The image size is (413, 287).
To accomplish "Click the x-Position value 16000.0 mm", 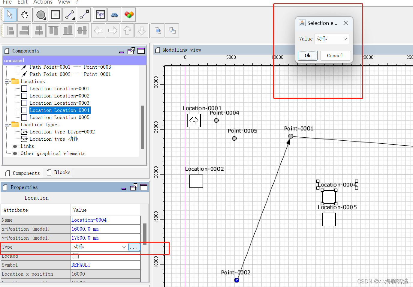I will [x=105, y=229].
